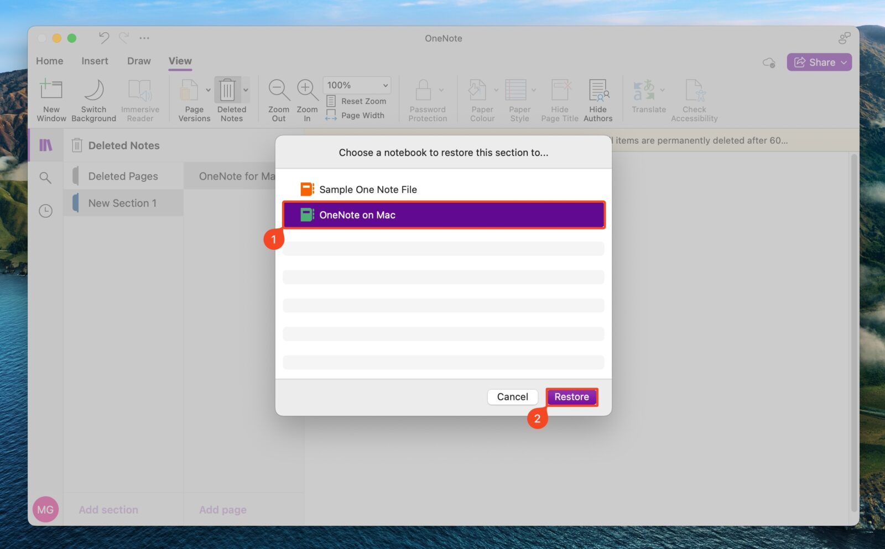
Task: Click the Restore button
Action: (x=572, y=396)
